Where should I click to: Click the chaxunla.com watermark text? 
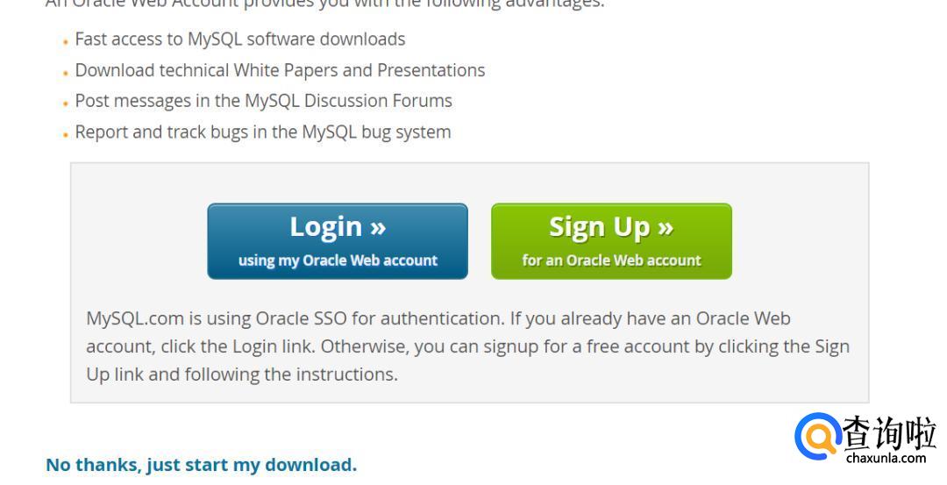coord(886,458)
